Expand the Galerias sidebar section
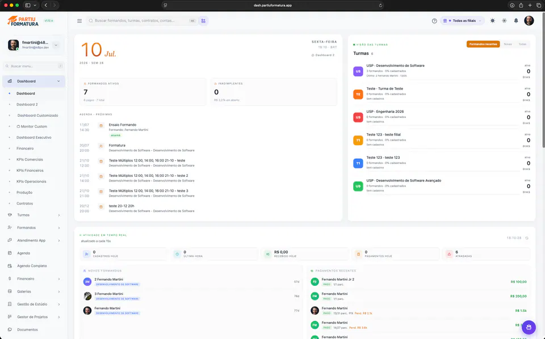Screen dimensions: 545x339 pyautogui.click(x=33, y=291)
